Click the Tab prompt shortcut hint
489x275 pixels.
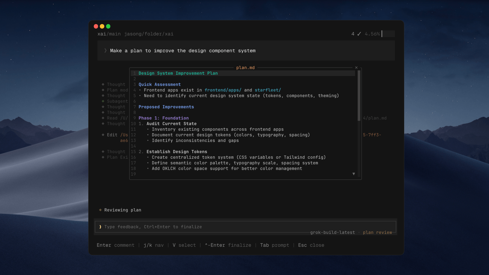[275, 245]
